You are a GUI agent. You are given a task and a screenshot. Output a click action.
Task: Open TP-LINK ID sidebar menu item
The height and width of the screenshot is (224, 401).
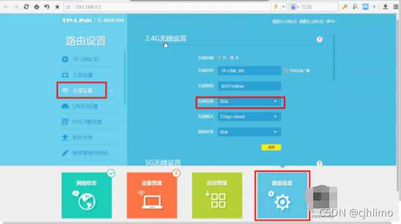88,59
